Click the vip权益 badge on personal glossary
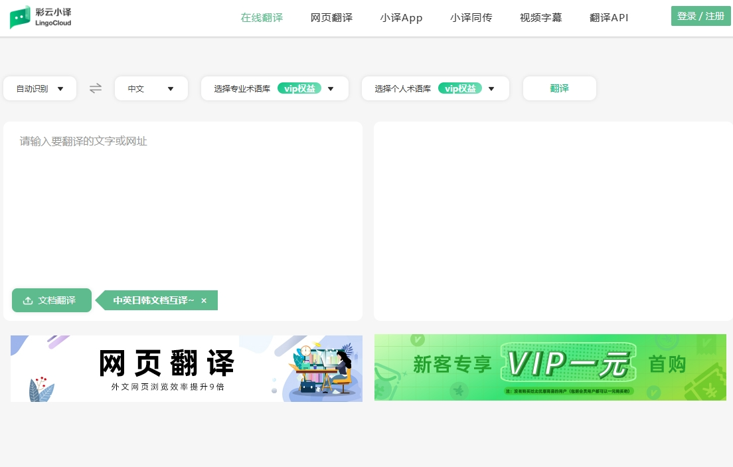Screen dimensions: 733x467 pos(460,88)
